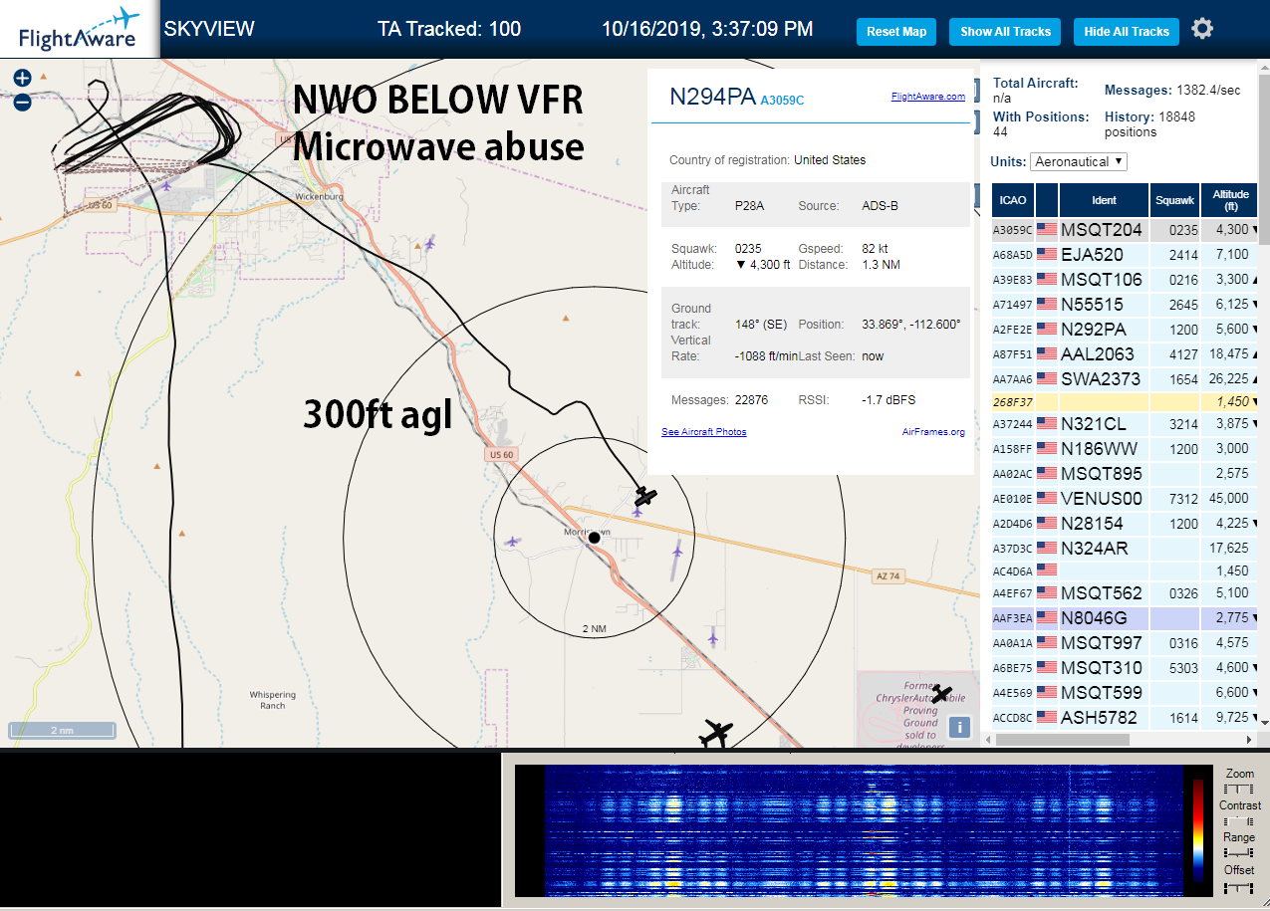Image resolution: width=1270 pixels, height=911 pixels.
Task: Adjust the waterfall Zoom slider
Action: click(1238, 789)
